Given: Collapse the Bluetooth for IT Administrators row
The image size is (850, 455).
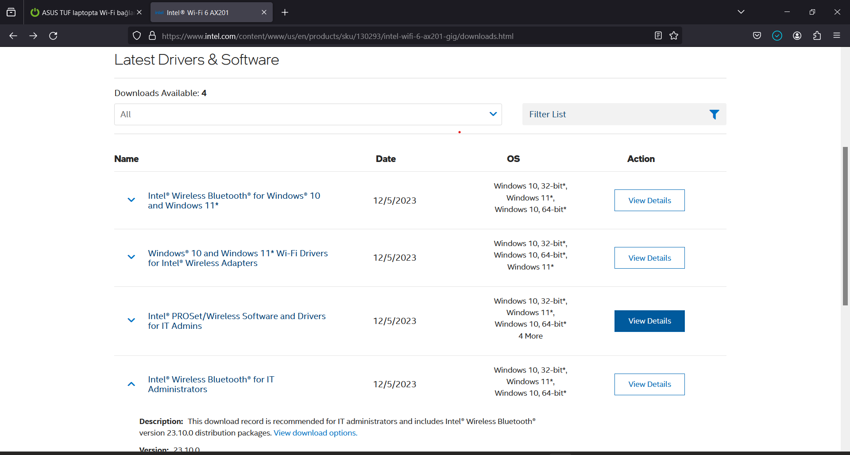Looking at the screenshot, I should [131, 384].
